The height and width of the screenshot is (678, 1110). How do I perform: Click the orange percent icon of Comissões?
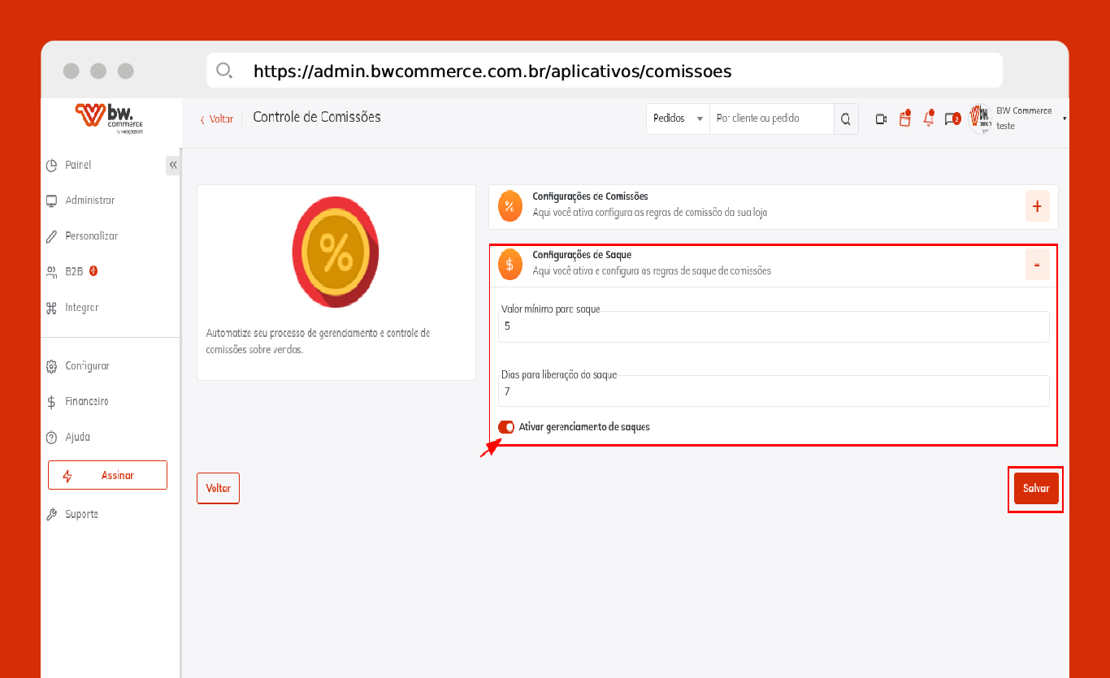[509, 206]
